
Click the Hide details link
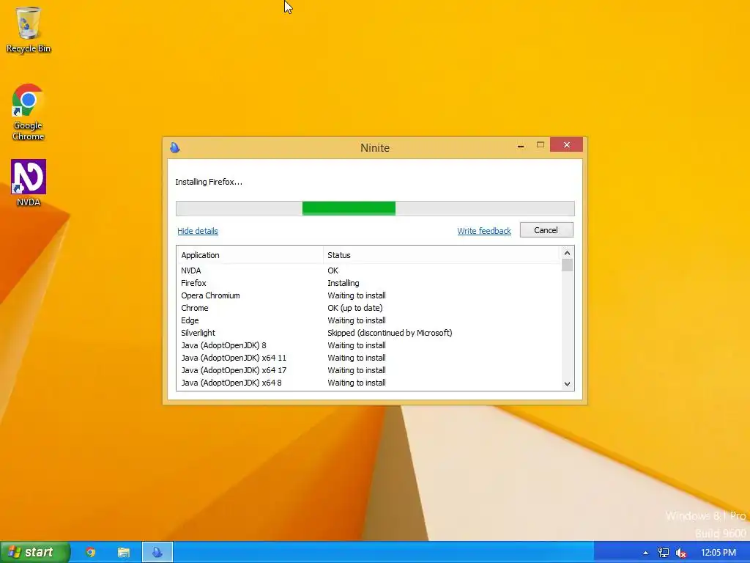[x=198, y=231]
